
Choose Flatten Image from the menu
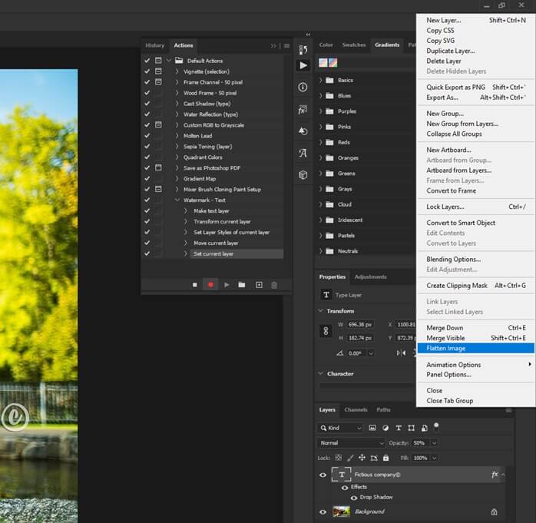pyautogui.click(x=475, y=349)
